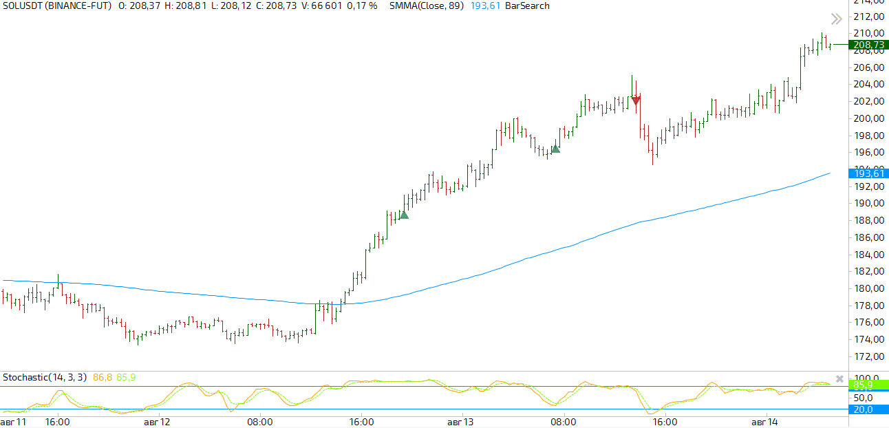Click the green 208,73 current price tag
The width and height of the screenshot is (889, 428).
point(868,45)
